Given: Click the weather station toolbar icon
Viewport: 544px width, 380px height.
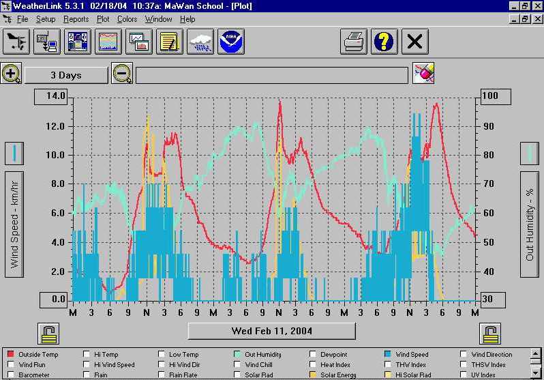Looking at the screenshot, I should (16, 42).
